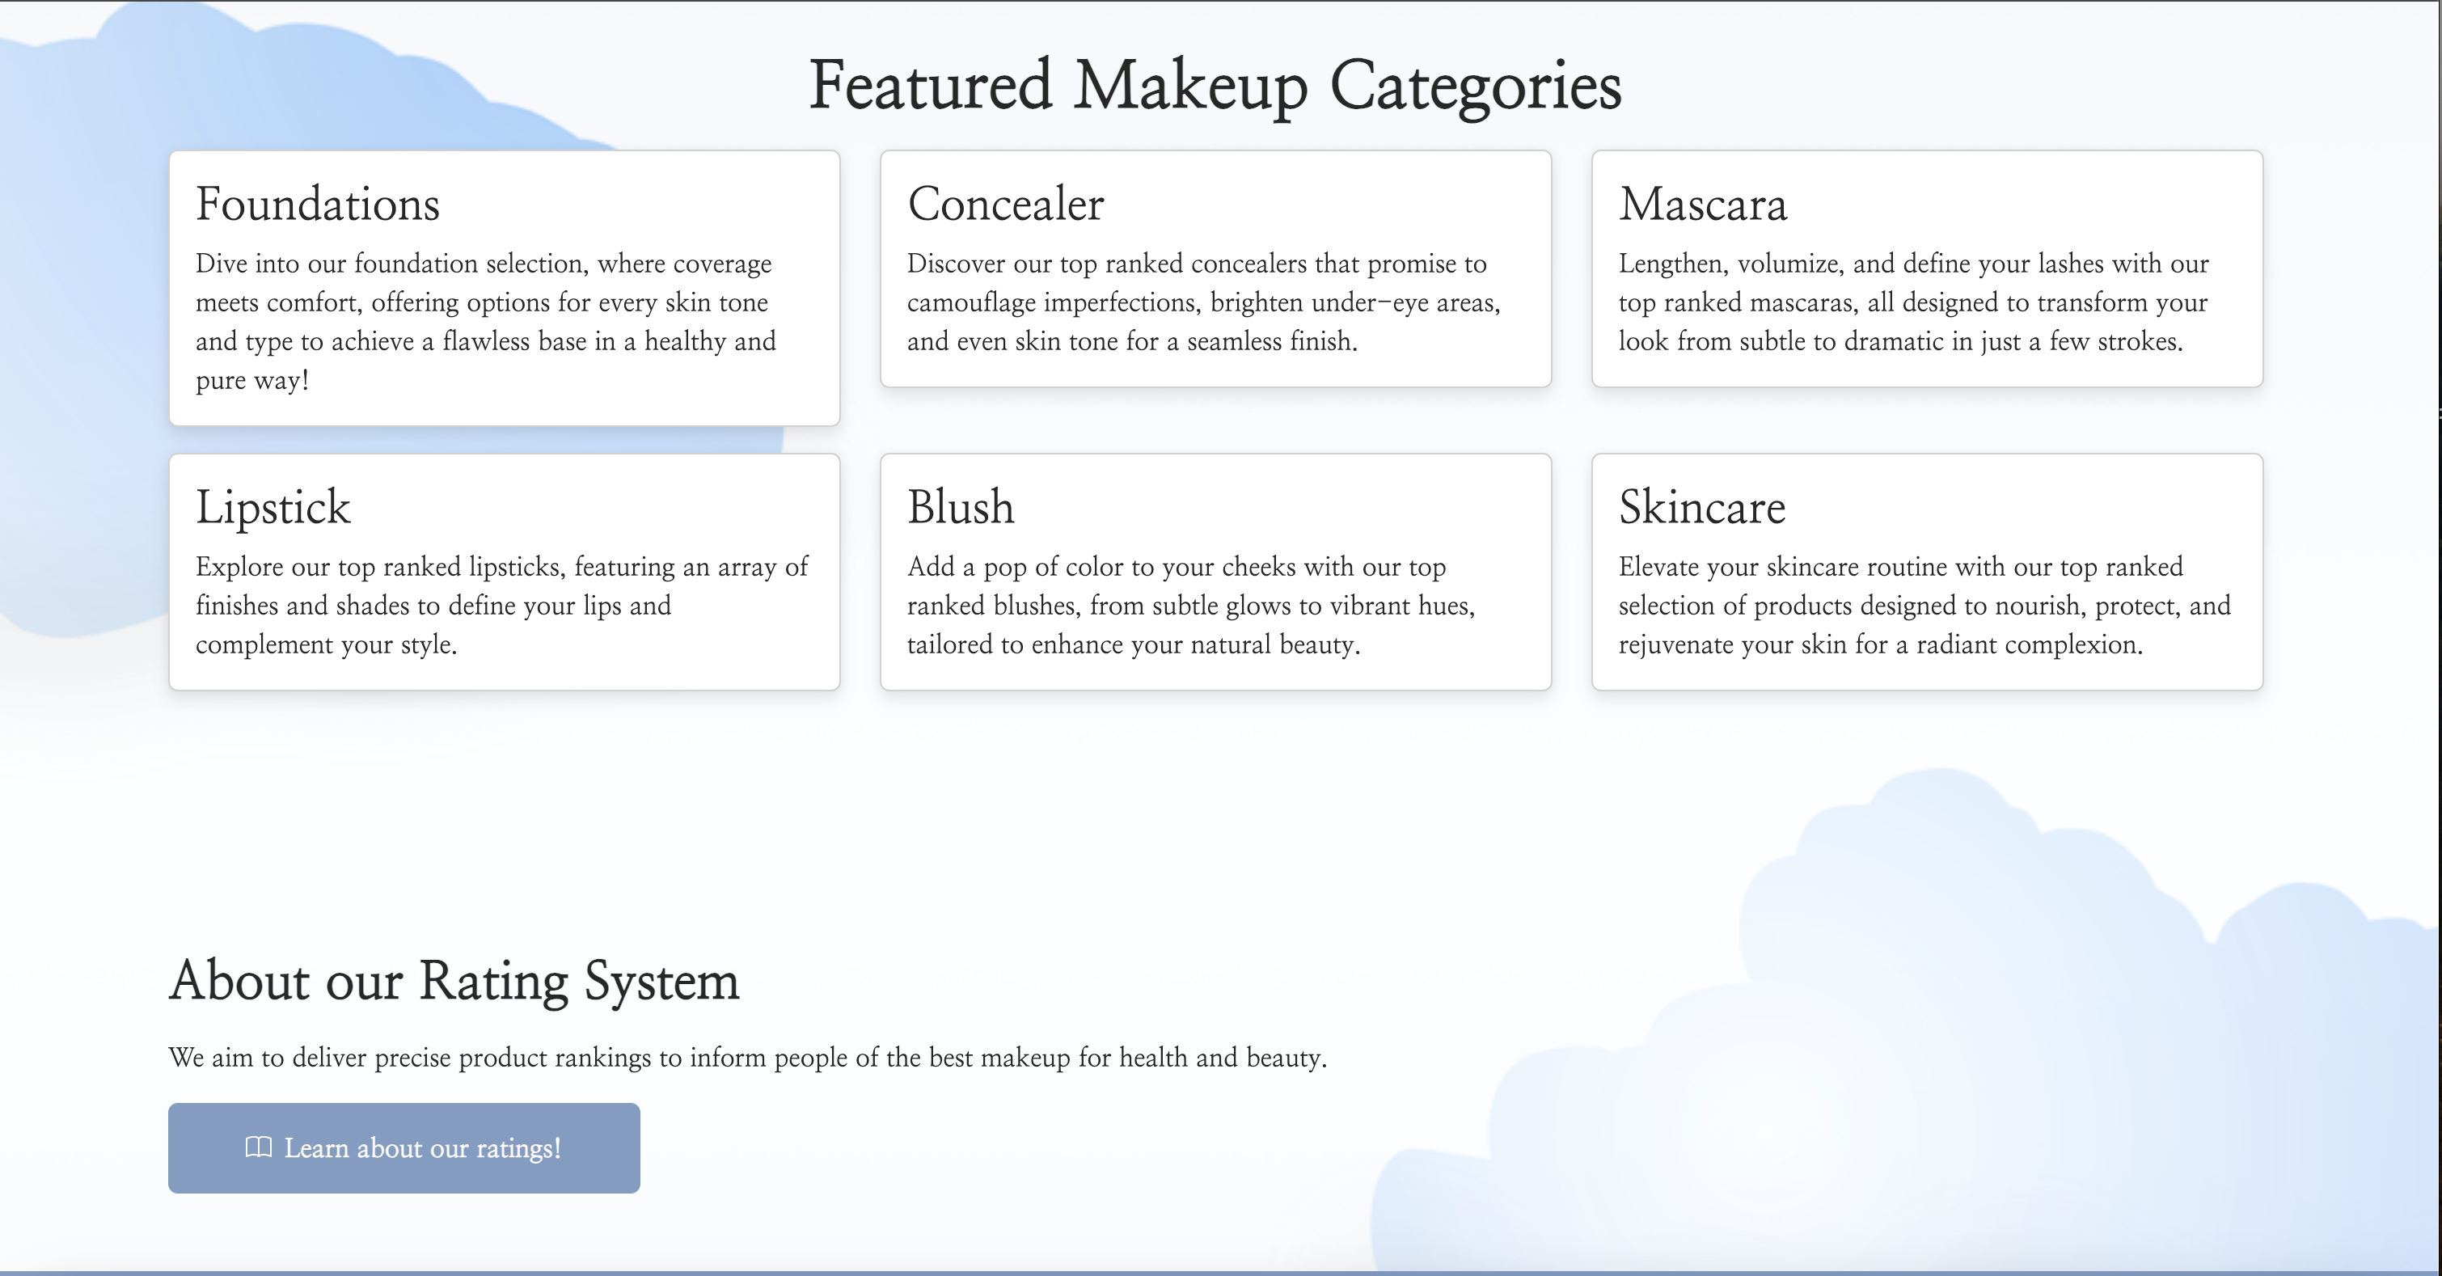Select the Lipstick heading
Image resolution: width=2442 pixels, height=1276 pixels.
tap(272, 507)
